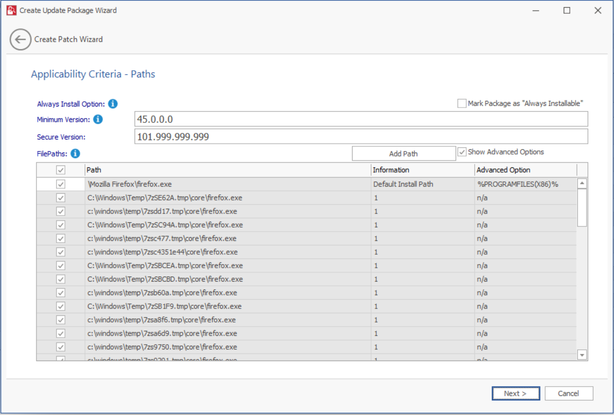Viewport: 614px width, 415px height.
Task: Select path c:\windows\temp\7zsa6d9.tmp\core\firefox.exe
Action: 228,333
